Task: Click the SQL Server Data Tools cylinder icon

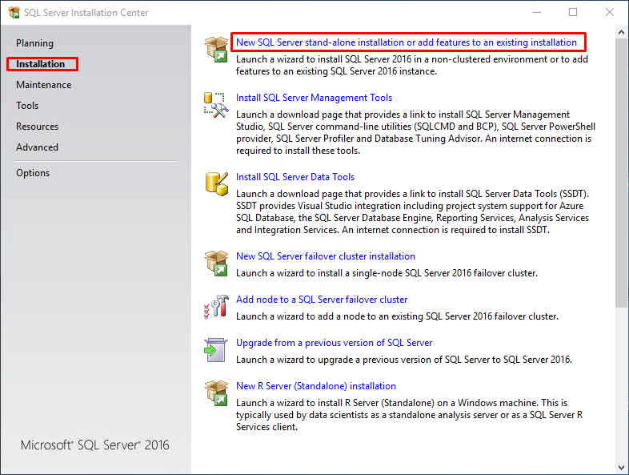Action: (217, 184)
